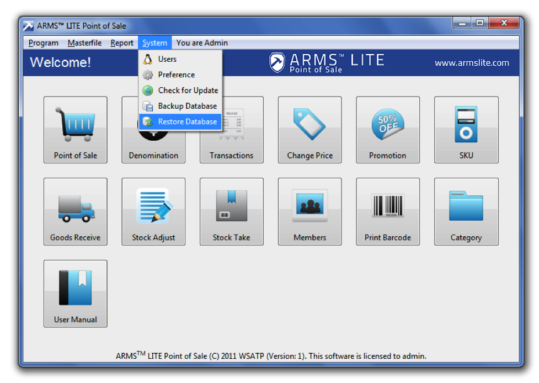This screenshot has width=539, height=383.
Task: Choose Check for Update in the System menu
Action: click(186, 91)
